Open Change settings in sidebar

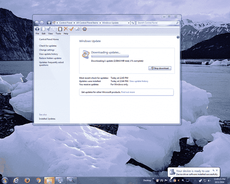pos(47,50)
